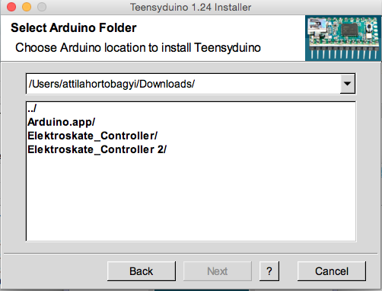
Task: Click the Choose Arduino location subtitle text
Action: click(x=138, y=48)
